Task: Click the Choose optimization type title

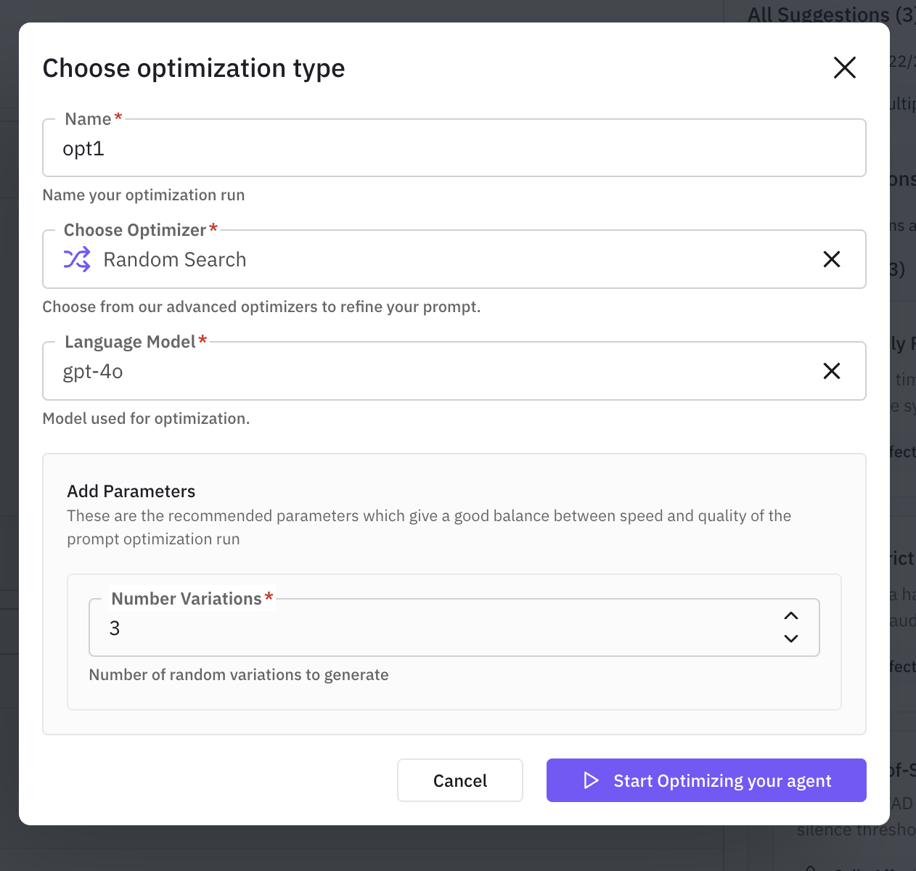Action: (194, 68)
